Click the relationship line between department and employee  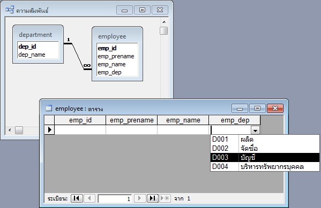pyautogui.click(x=78, y=56)
